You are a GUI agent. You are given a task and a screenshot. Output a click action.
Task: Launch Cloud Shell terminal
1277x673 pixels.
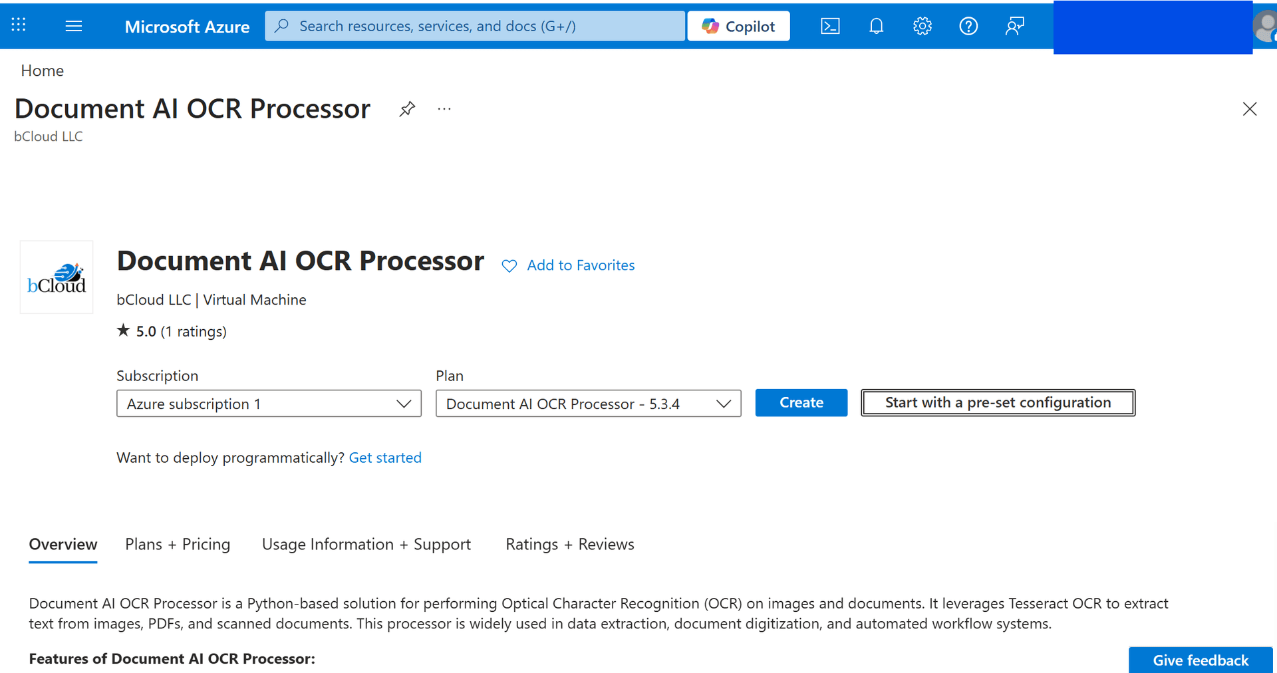coord(830,26)
